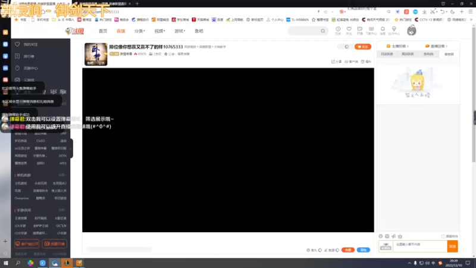Screen dimensions: 476x268
Task: Open the notification bell icon in header
Action: tap(383, 29)
